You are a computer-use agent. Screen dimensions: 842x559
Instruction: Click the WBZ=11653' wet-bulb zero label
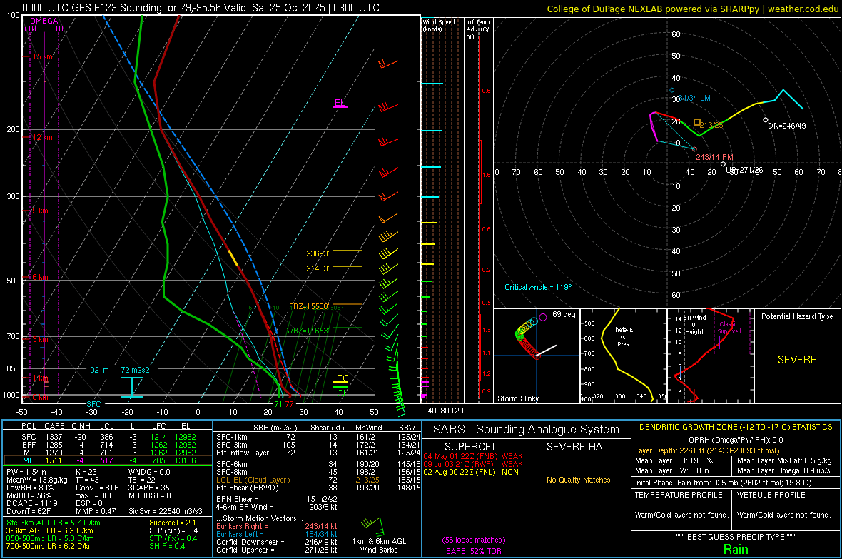coord(308,331)
